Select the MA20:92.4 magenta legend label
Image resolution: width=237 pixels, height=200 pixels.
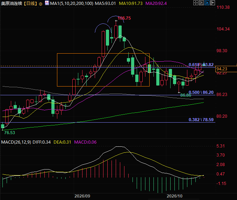coord(156,4)
